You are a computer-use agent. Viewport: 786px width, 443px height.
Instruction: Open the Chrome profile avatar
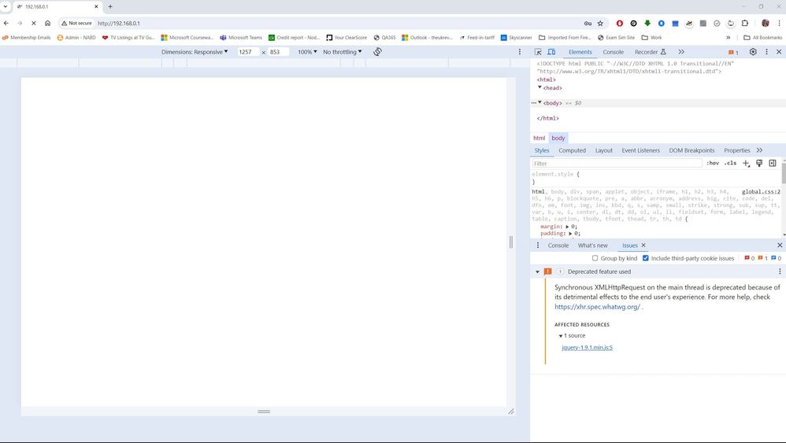click(x=766, y=23)
